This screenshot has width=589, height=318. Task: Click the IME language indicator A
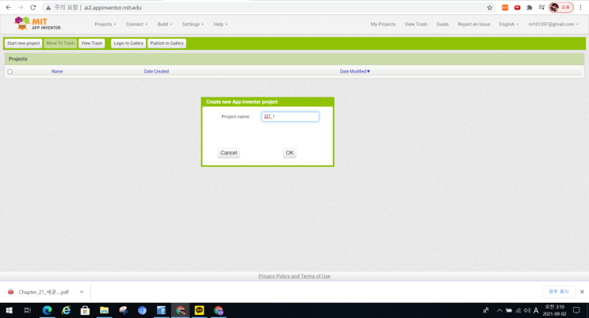[x=536, y=310]
